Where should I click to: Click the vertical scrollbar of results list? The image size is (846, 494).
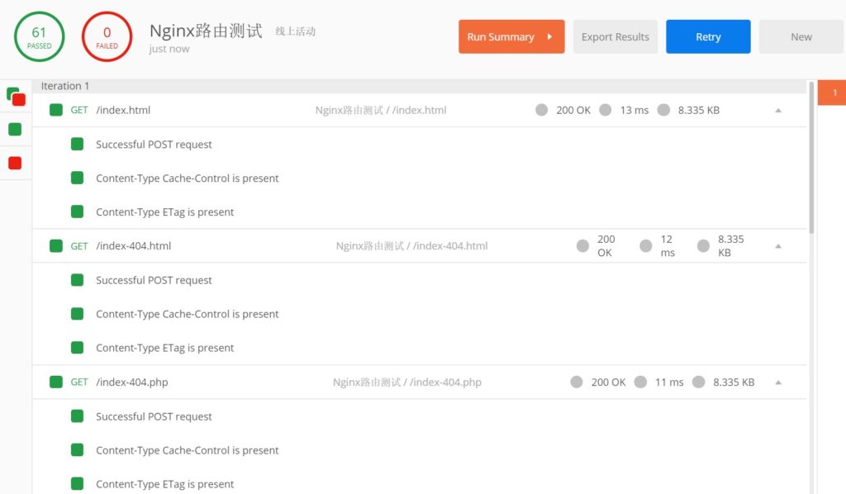(811, 157)
